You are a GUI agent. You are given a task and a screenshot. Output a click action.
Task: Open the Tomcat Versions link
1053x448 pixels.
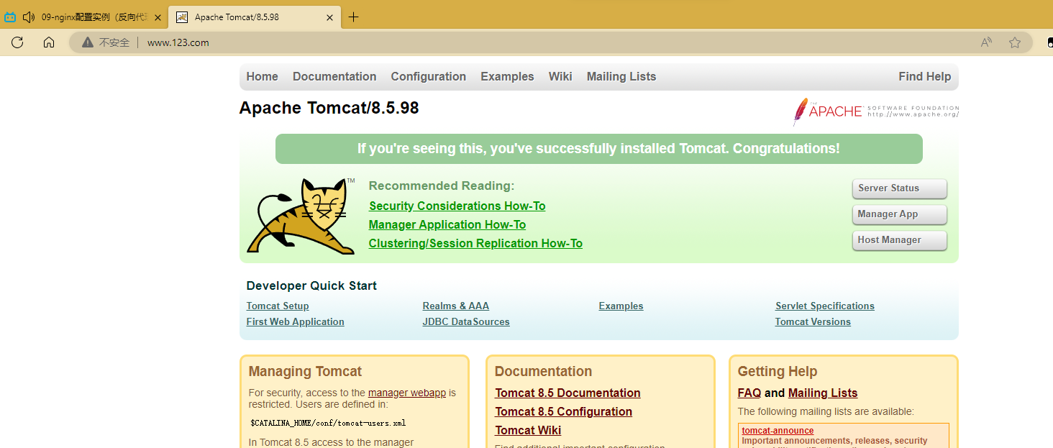tap(813, 321)
